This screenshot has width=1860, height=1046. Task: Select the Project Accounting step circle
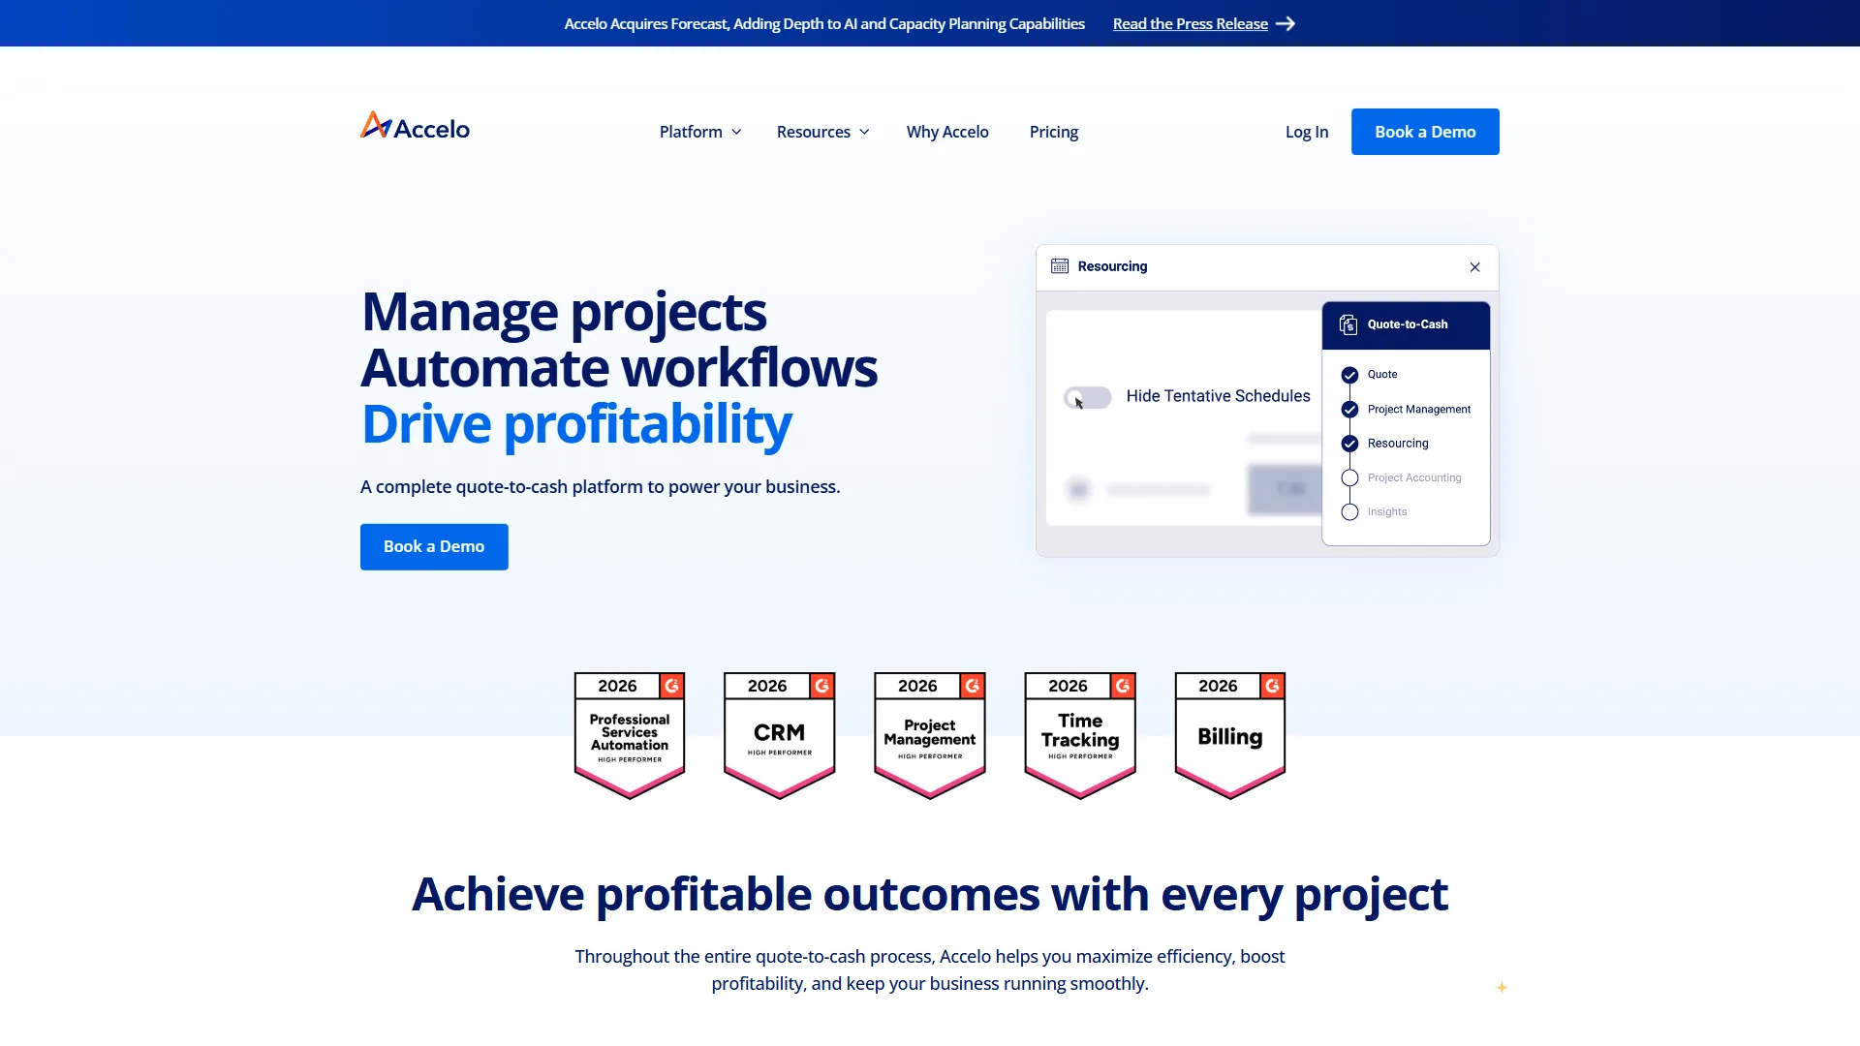1349,477
